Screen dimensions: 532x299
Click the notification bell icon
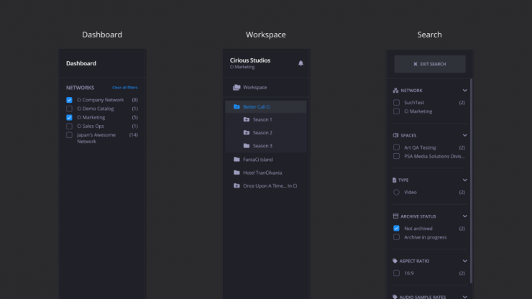[301, 63]
